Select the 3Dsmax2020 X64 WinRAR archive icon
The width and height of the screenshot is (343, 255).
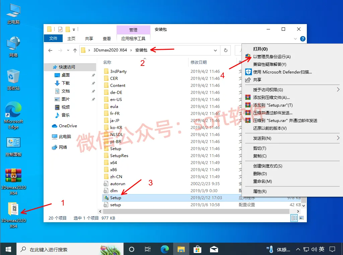coord(13,182)
